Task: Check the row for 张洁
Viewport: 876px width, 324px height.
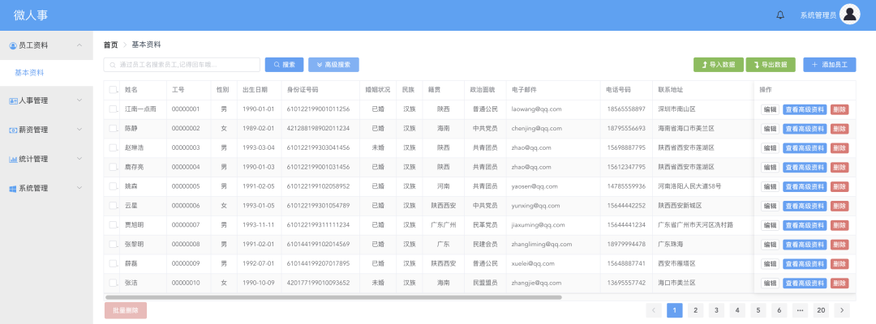Action: click(x=114, y=283)
